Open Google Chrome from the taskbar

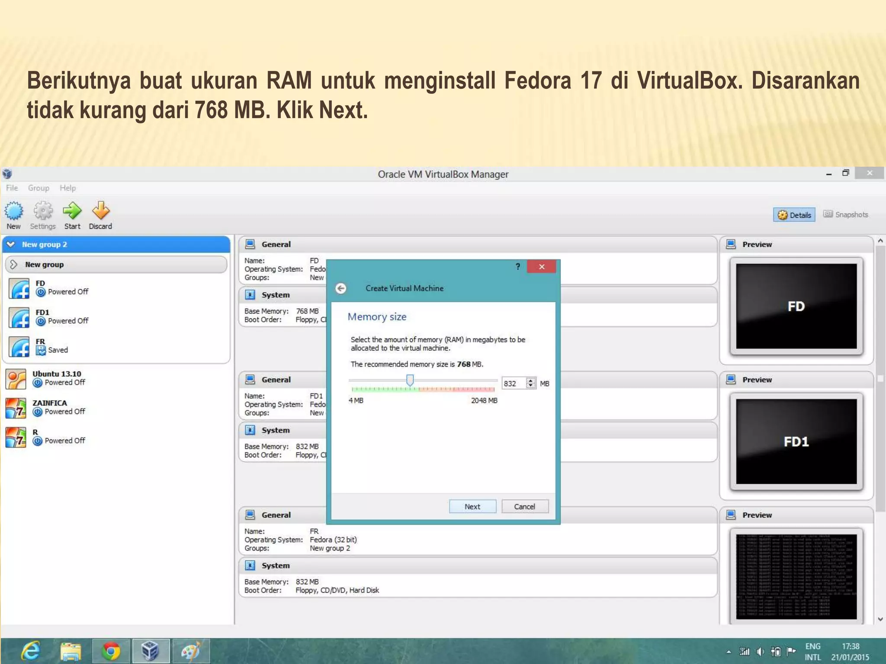coord(111,651)
